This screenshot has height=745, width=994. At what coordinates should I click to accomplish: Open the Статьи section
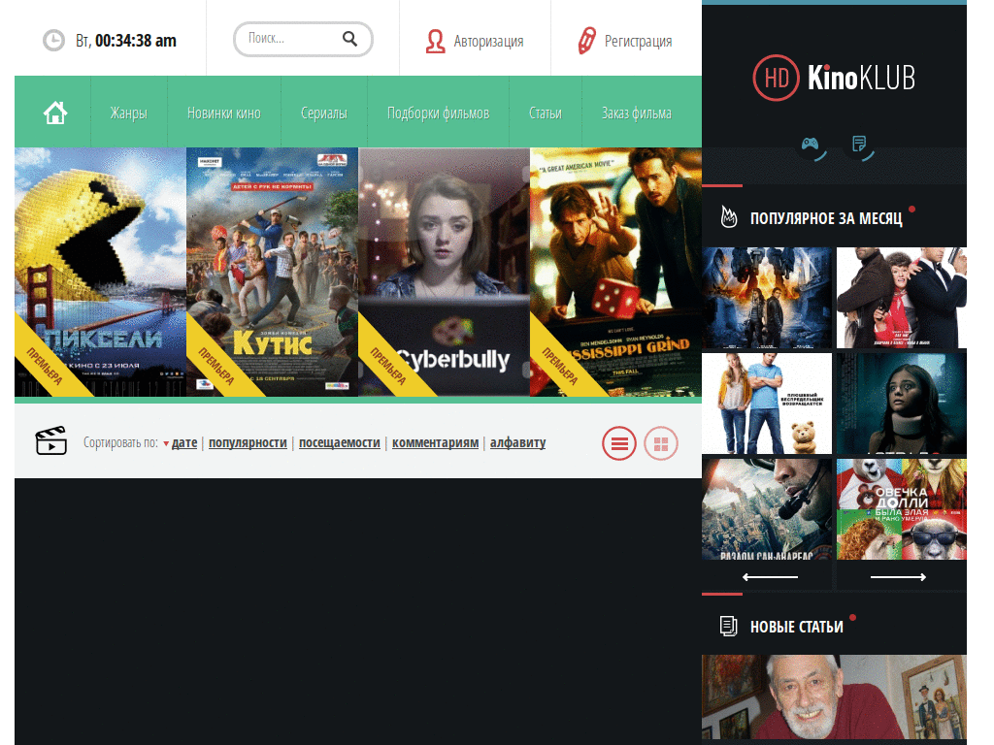546,113
